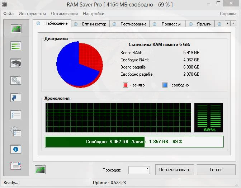Click the Всего RAM value 5.919 GB
This screenshot has height=188, width=241.
191,53
